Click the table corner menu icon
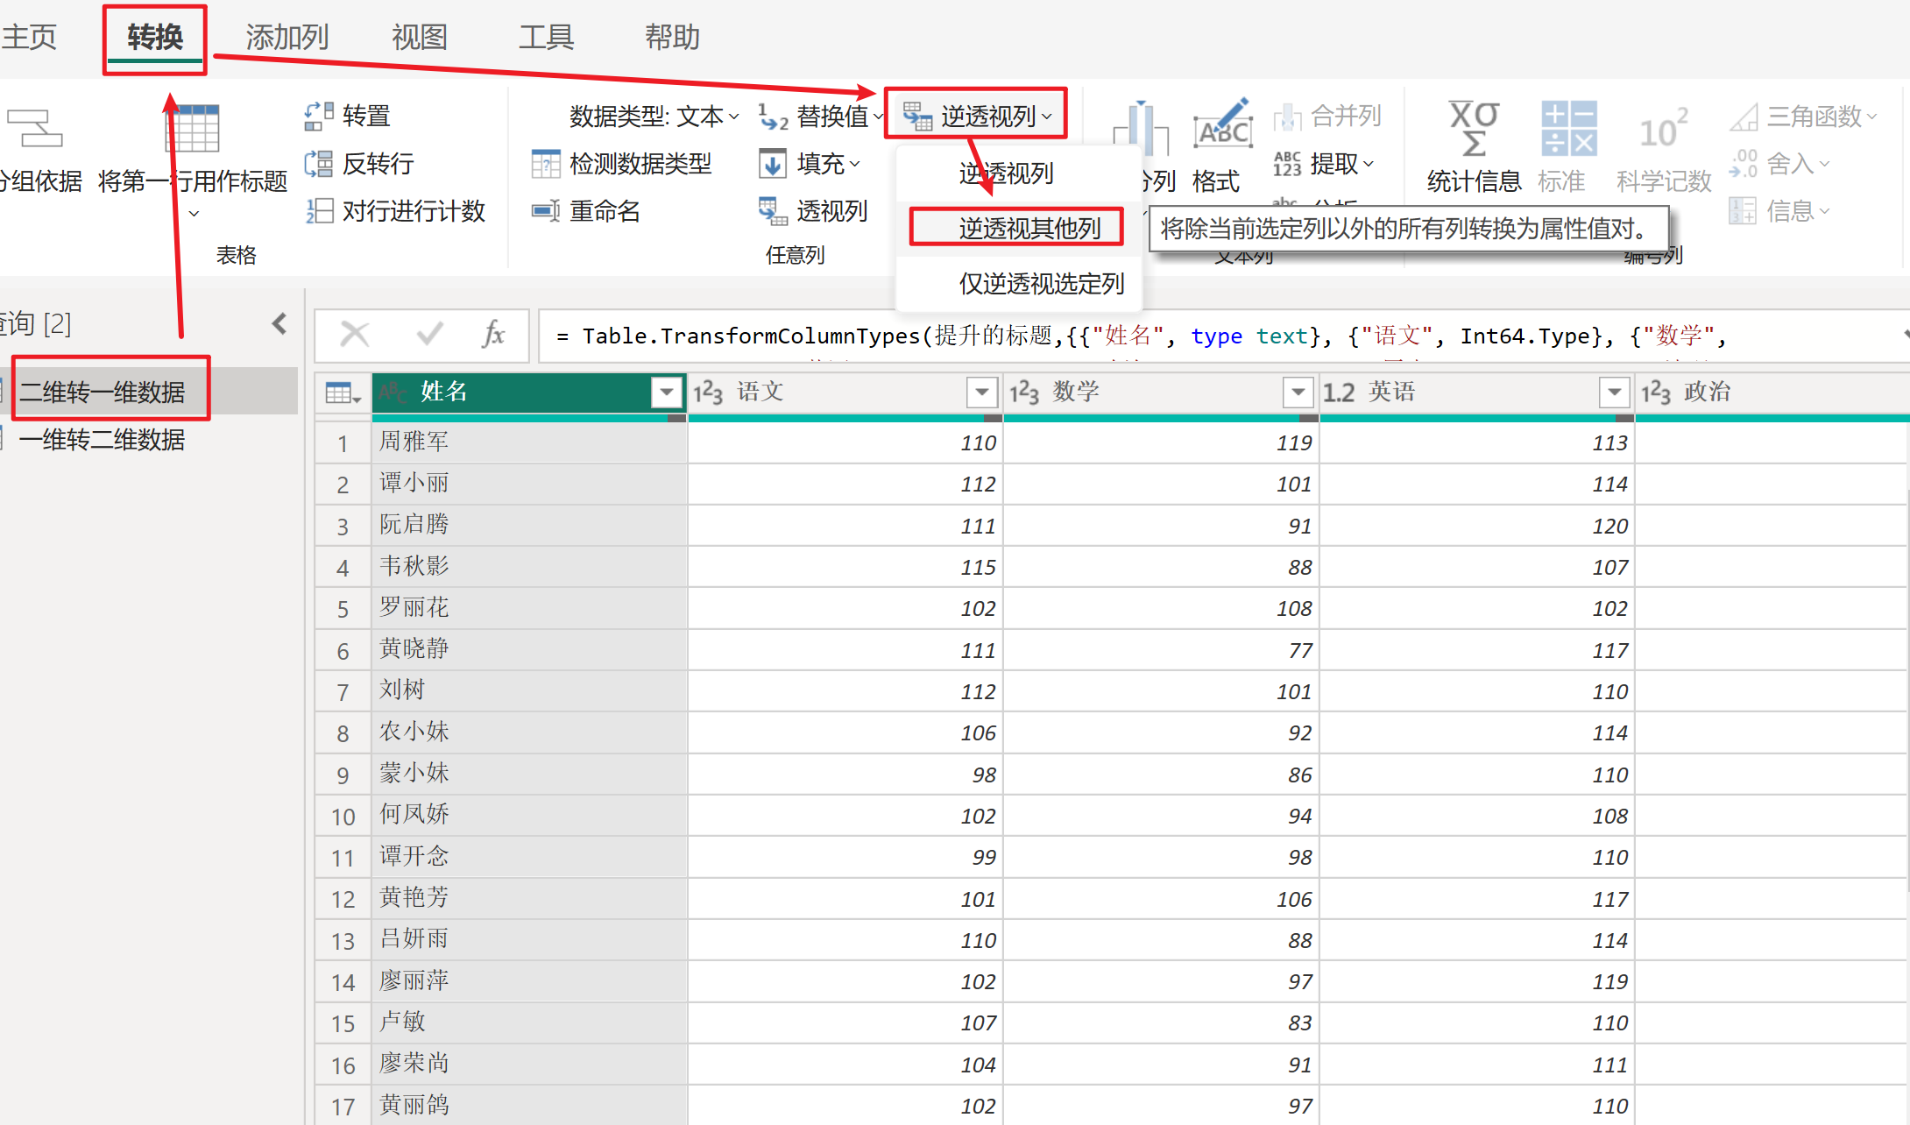This screenshot has height=1125, width=1910. [343, 393]
